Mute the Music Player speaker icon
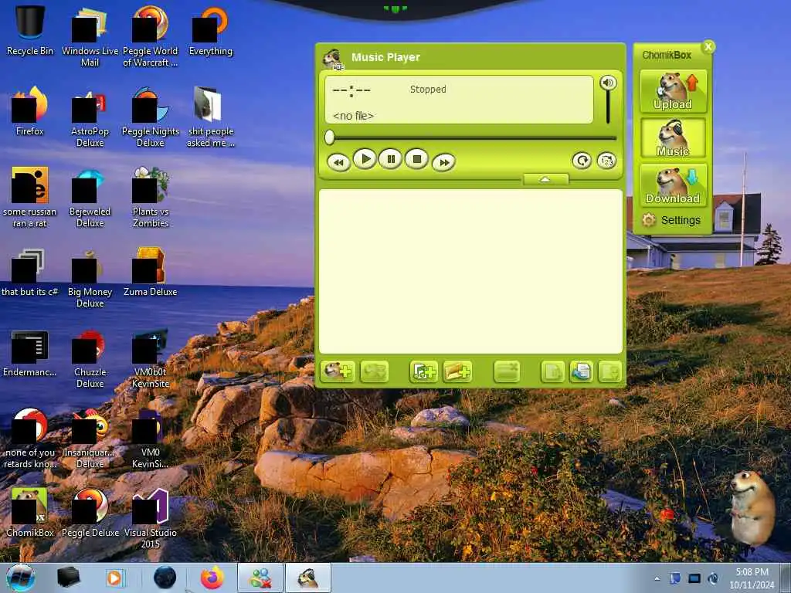The width and height of the screenshot is (791, 593). click(x=608, y=83)
